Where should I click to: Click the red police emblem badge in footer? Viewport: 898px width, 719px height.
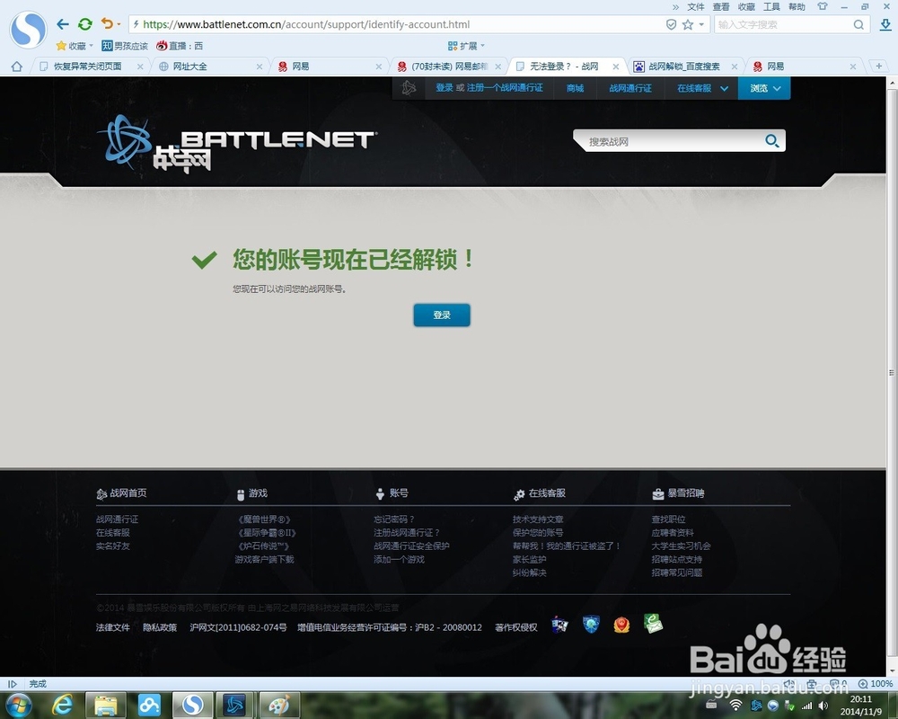tap(621, 625)
